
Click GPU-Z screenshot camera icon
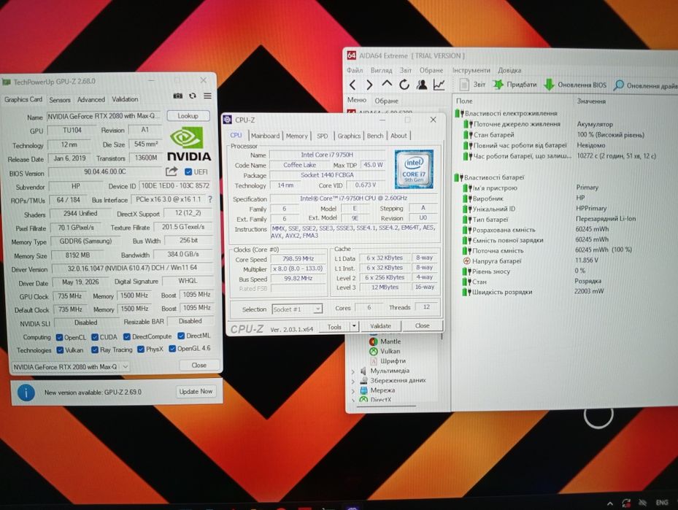(x=178, y=96)
